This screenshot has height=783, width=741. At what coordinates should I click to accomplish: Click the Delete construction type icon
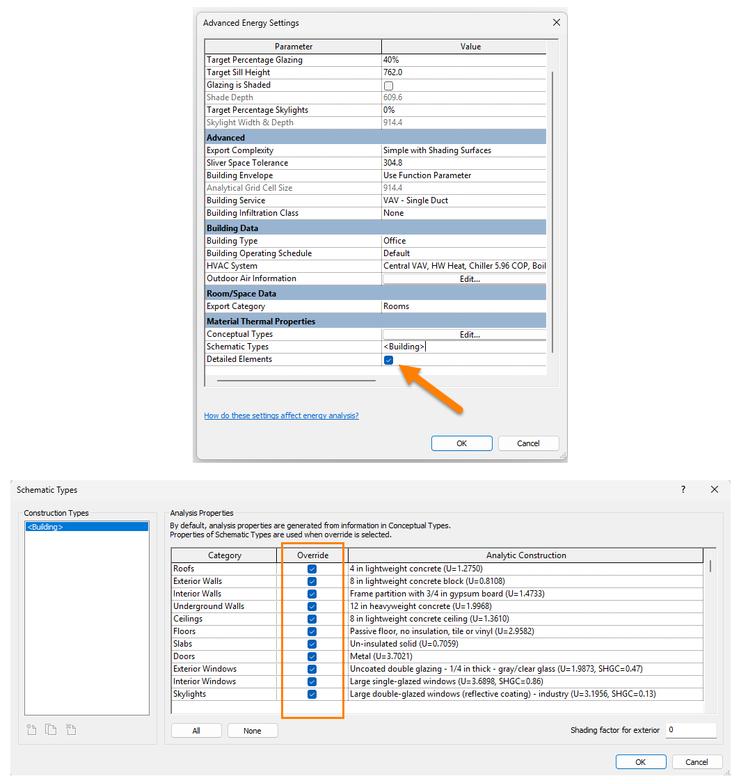click(71, 729)
